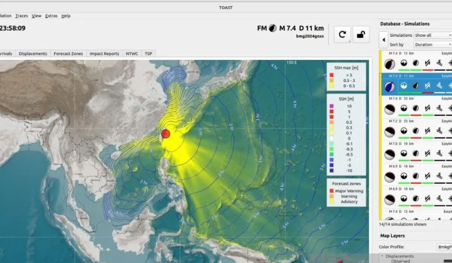The width and height of the screenshot is (452, 263).
Task: Click the event ID 'bmg2024gnxs'
Action: point(310,36)
